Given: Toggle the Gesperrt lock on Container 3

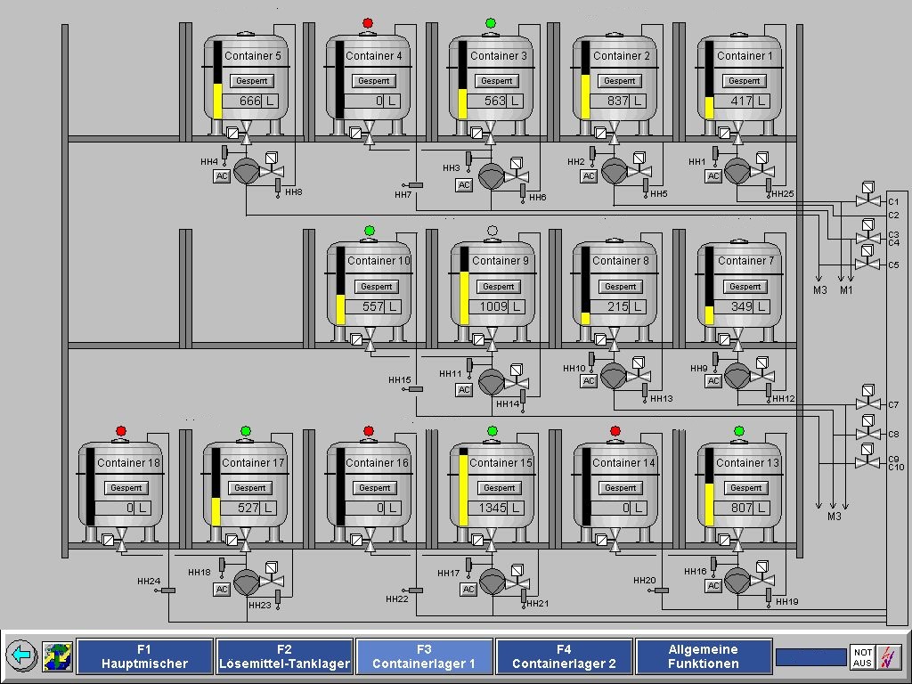Looking at the screenshot, I should 496,81.
